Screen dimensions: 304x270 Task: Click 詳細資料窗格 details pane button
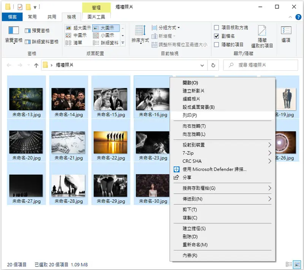[x=42, y=42]
